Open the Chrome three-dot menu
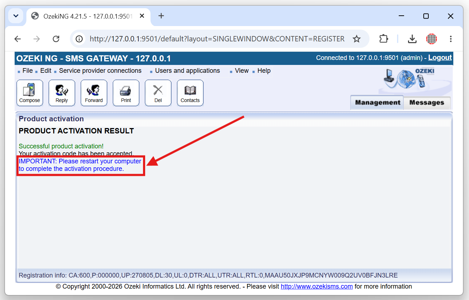Viewport: 469px width, 300px height. 451,39
